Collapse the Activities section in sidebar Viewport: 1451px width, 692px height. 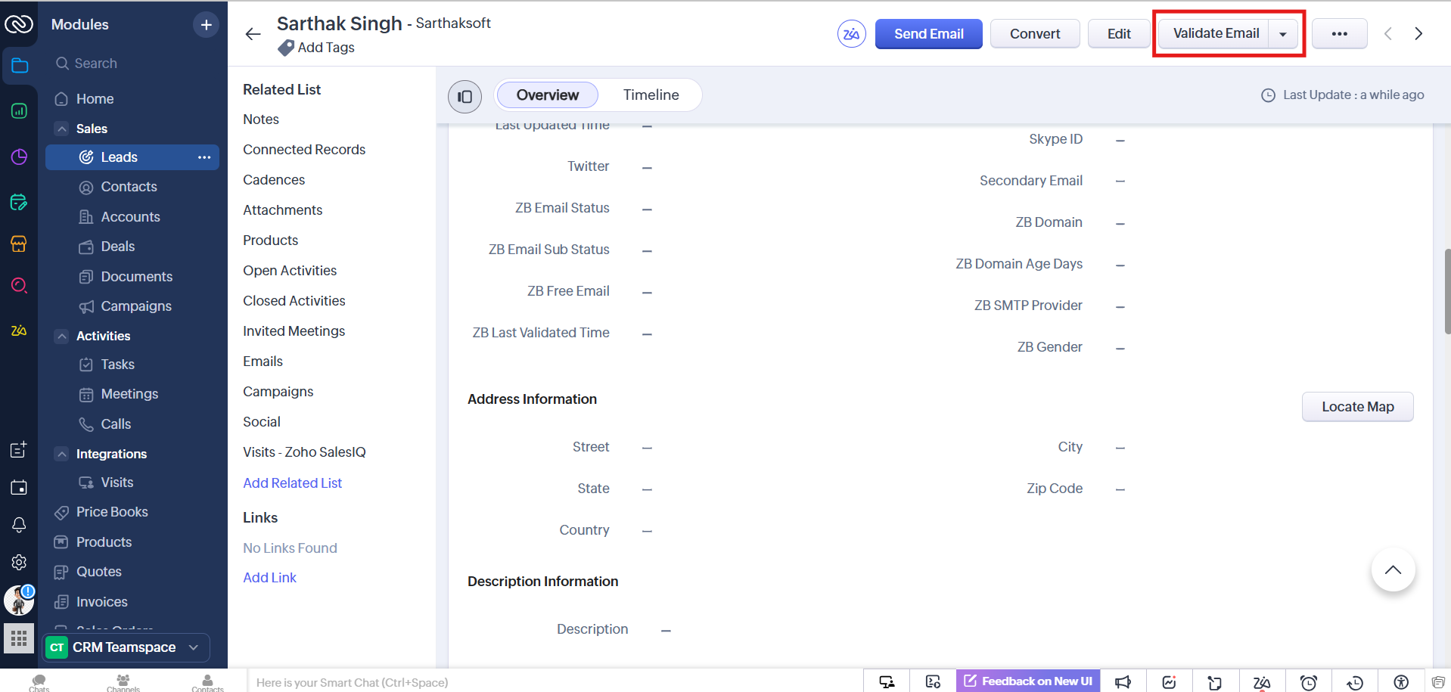pos(62,336)
